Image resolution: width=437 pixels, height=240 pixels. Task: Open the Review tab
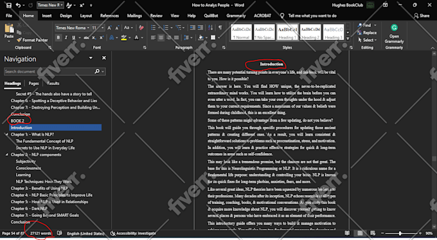coord(156,16)
